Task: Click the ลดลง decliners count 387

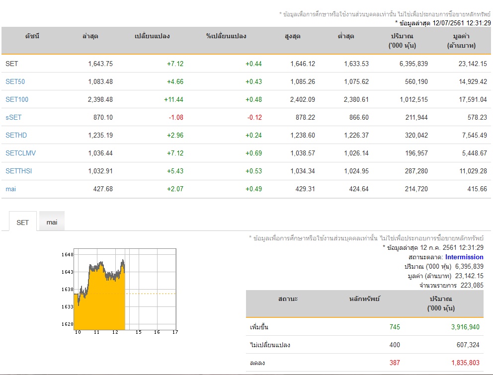Action: [395, 363]
